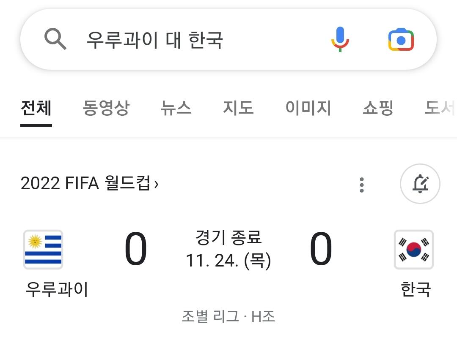Switch to the 동영상 tab
The width and height of the screenshot is (457, 340).
coord(106,108)
